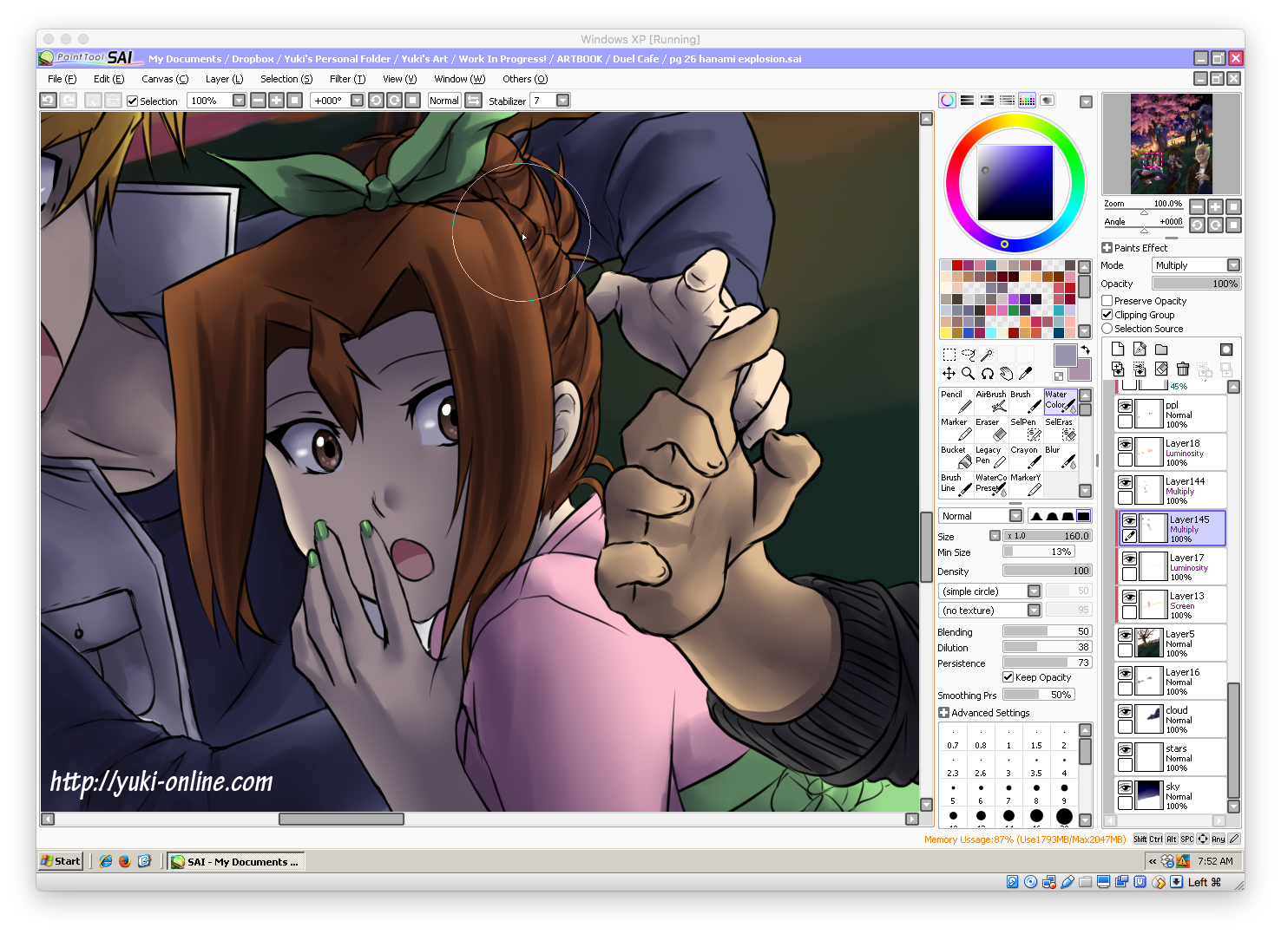Select the Magic Wand tool
The image size is (1281, 934).
987,354
